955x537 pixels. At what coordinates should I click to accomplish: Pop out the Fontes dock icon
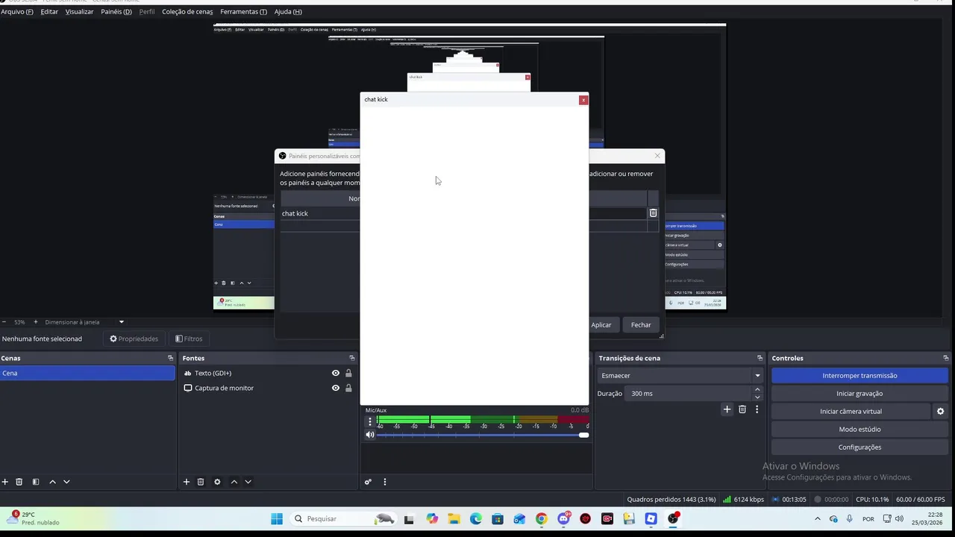pyautogui.click(x=352, y=358)
